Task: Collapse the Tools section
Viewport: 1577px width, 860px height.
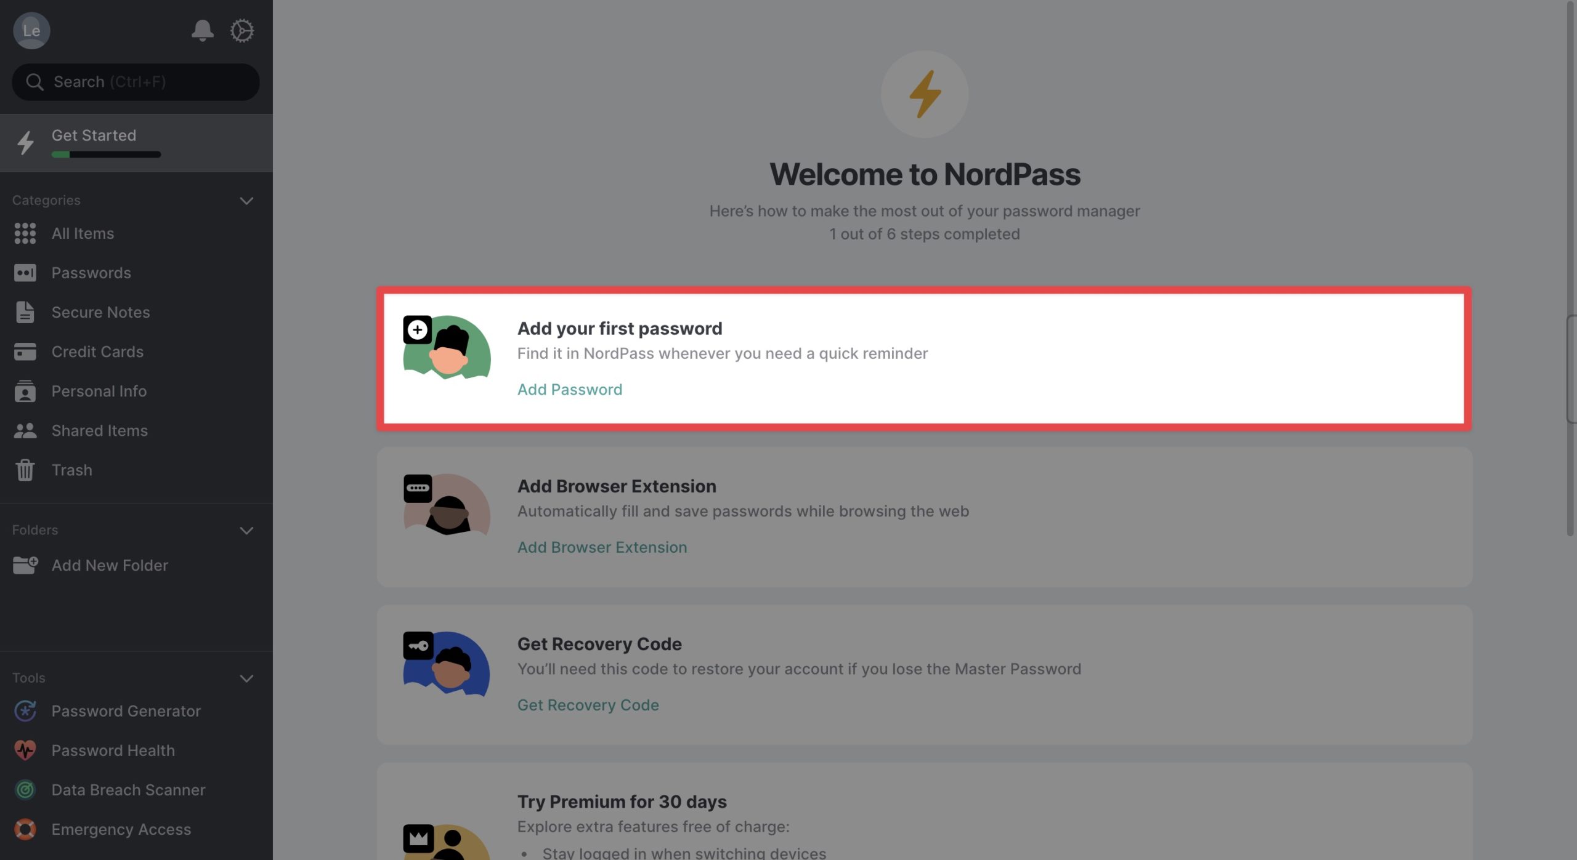Action: tap(246, 678)
